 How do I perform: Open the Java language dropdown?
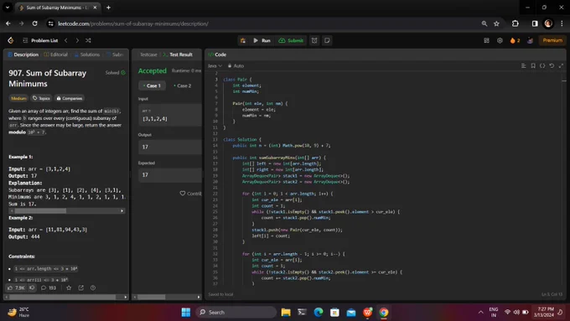[x=215, y=66]
